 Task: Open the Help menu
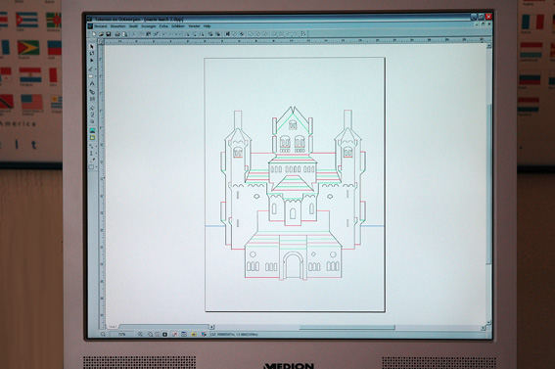pyautogui.click(x=208, y=26)
